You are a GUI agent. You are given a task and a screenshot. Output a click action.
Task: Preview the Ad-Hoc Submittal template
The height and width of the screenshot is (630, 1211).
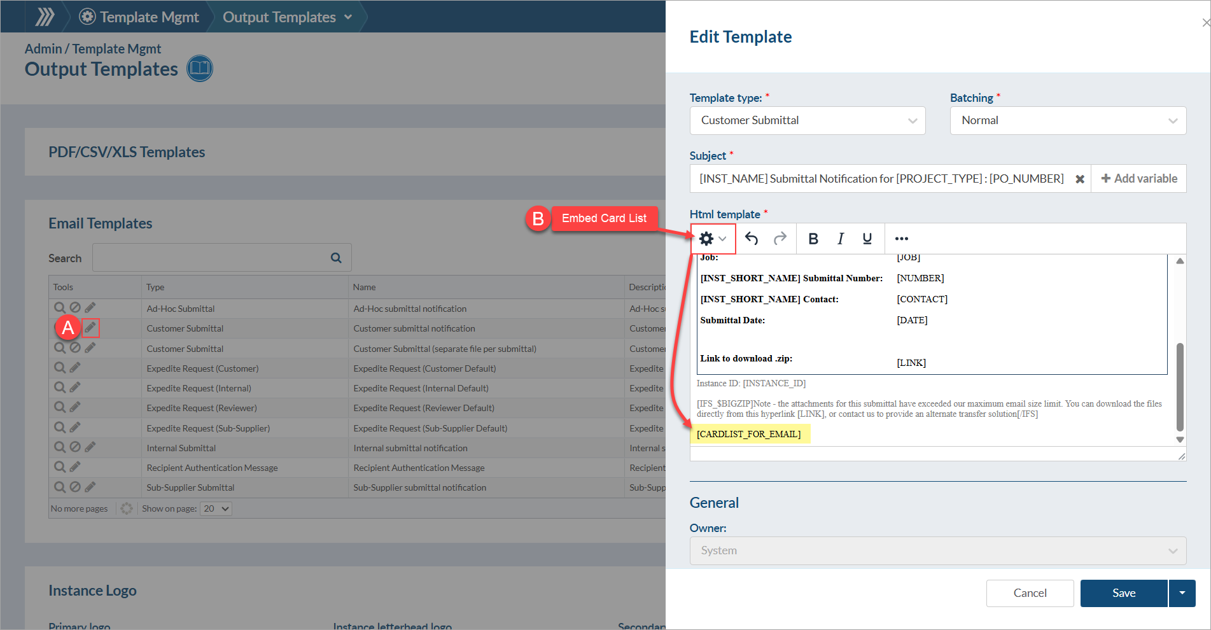click(60, 308)
